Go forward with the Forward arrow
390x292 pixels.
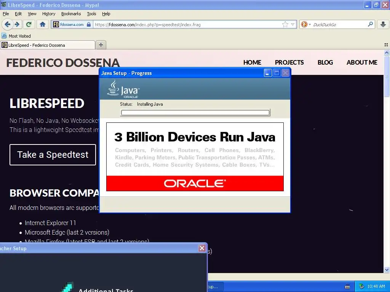[17, 24]
